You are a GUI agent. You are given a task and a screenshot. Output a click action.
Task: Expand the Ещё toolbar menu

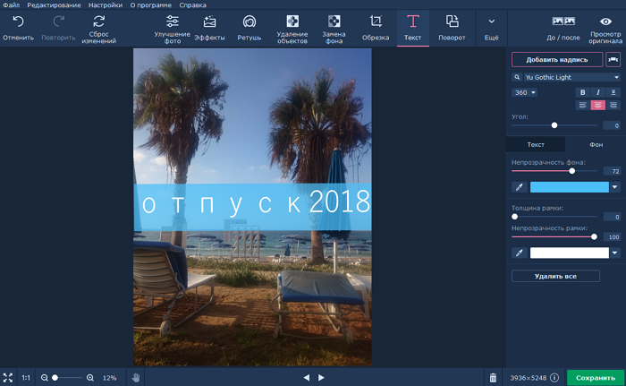click(x=491, y=27)
